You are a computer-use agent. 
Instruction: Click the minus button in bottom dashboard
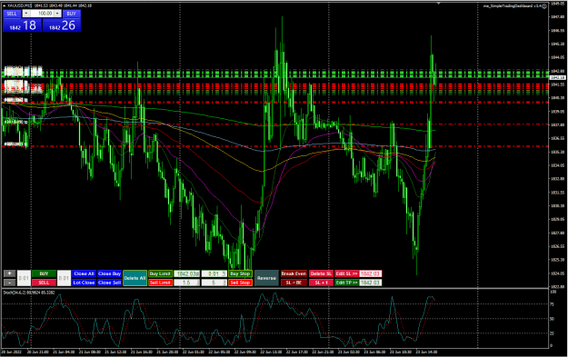click(9, 283)
